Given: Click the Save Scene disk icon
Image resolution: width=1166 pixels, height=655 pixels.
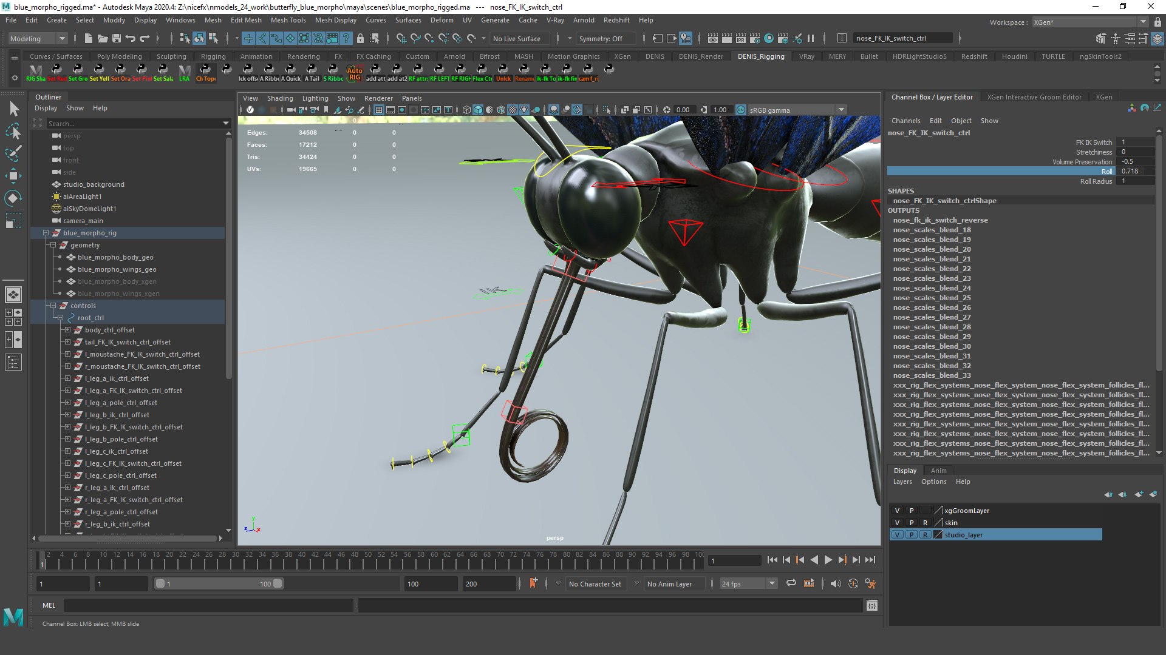Looking at the screenshot, I should (116, 38).
